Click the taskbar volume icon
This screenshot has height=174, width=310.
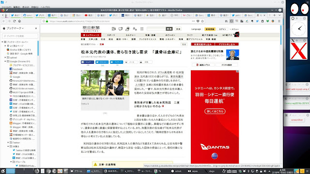(x=265, y=171)
